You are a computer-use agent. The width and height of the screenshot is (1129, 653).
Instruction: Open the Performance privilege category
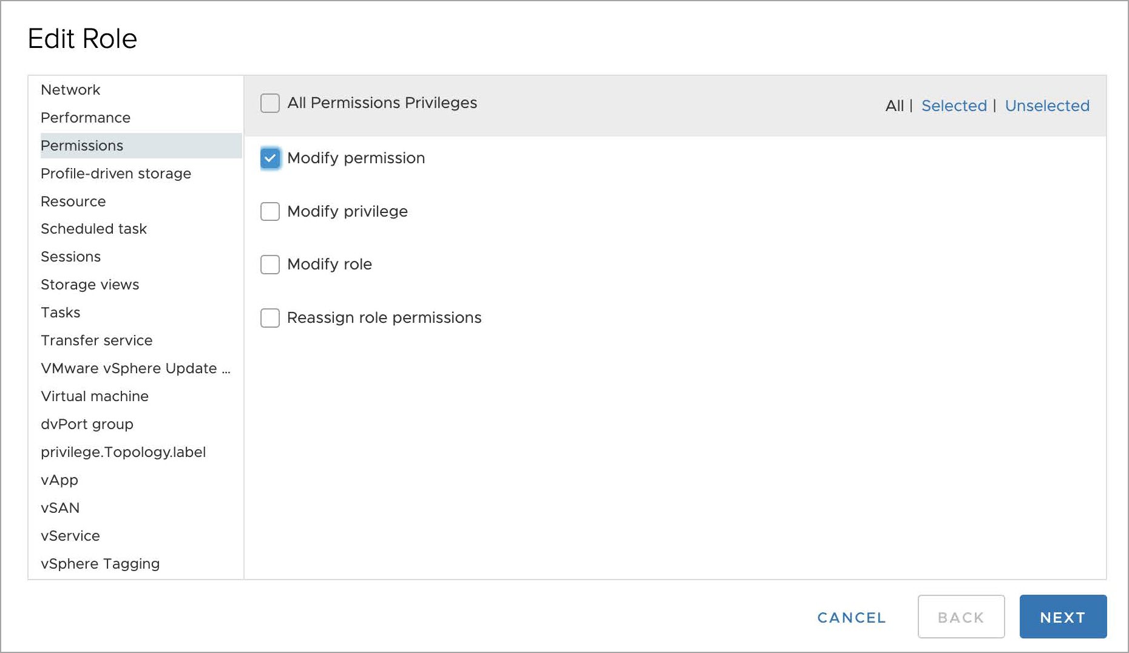pos(86,118)
